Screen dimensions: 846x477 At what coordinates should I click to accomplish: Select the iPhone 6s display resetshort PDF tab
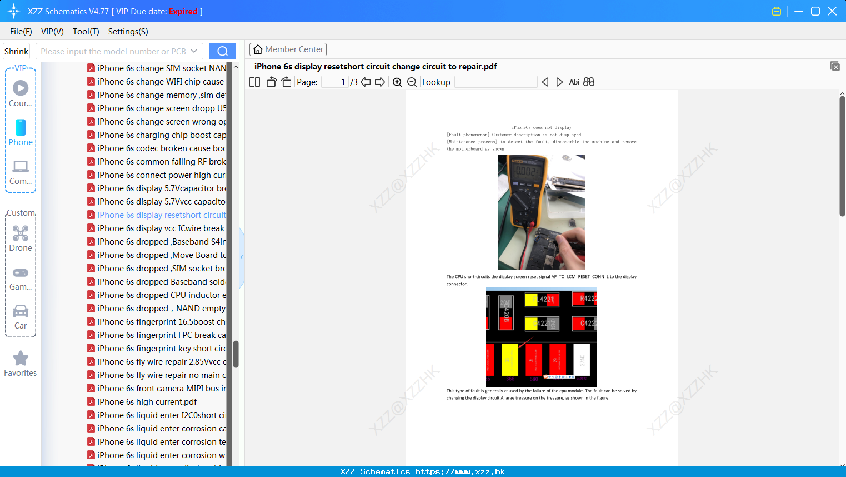point(376,67)
